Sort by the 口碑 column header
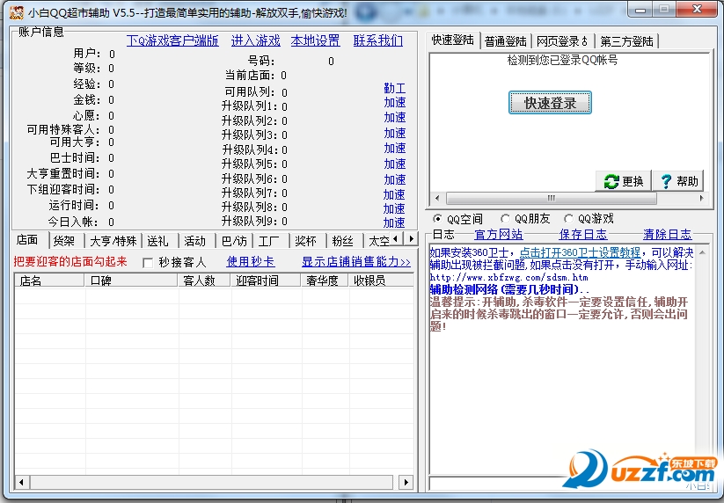 [x=131, y=281]
